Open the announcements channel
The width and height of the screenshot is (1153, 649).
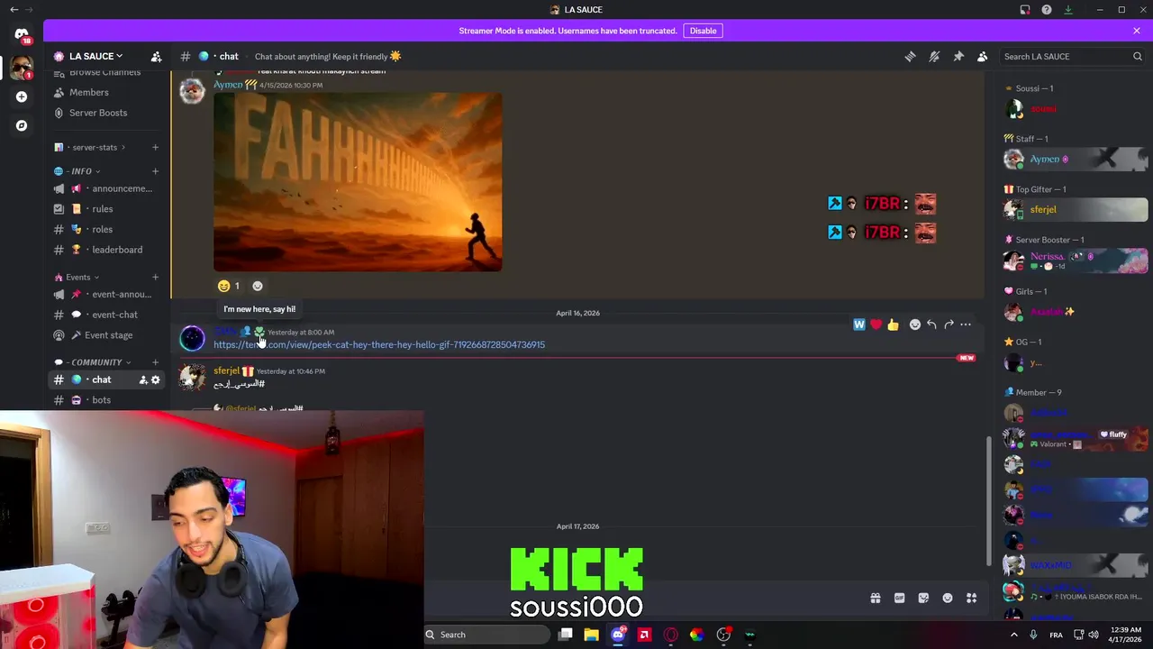[106, 188]
